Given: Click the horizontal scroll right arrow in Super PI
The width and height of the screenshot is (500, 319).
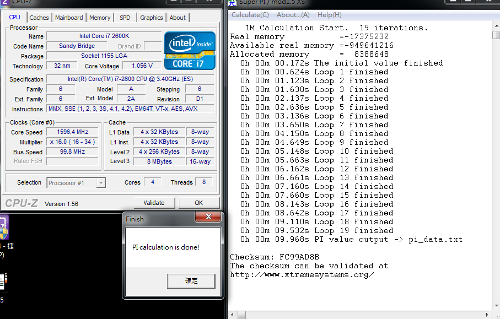Looking at the screenshot, I should click(x=487, y=315).
